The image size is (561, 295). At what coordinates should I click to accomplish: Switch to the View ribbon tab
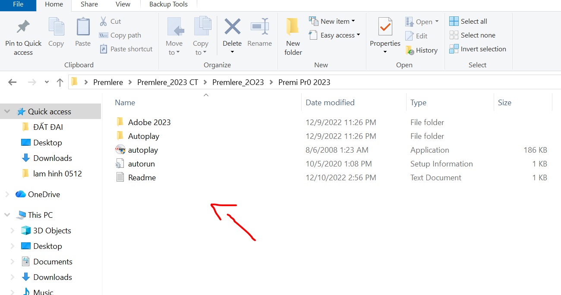tap(123, 4)
